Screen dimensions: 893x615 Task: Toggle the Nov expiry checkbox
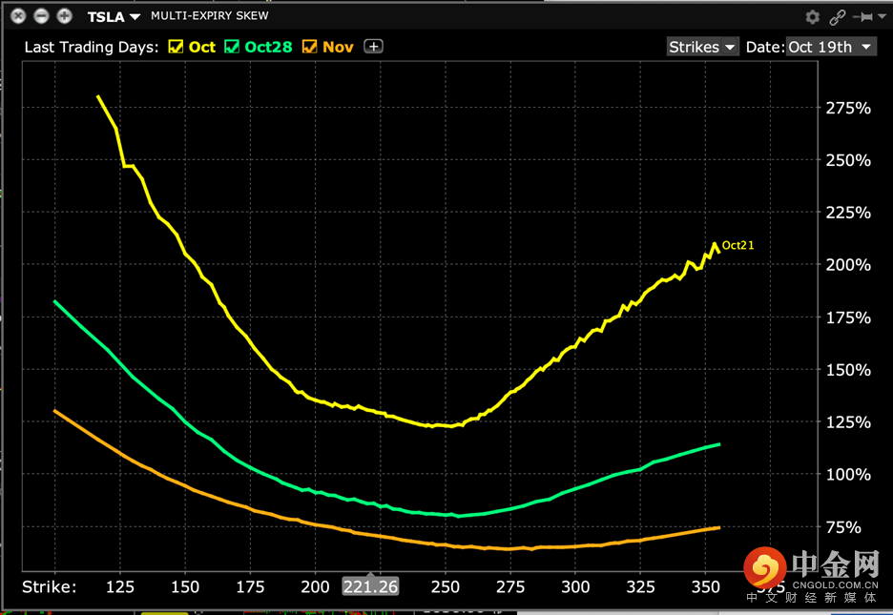(310, 47)
